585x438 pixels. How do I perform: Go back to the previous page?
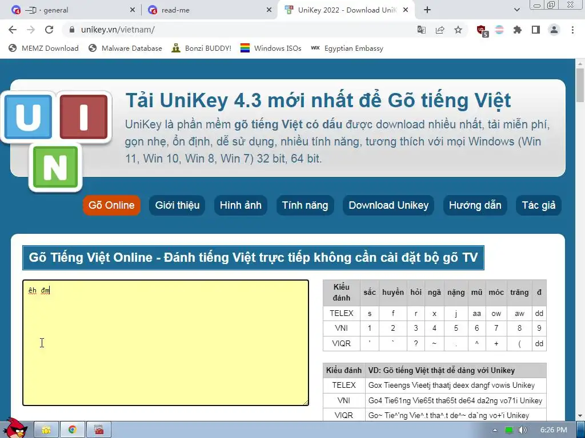click(x=13, y=30)
